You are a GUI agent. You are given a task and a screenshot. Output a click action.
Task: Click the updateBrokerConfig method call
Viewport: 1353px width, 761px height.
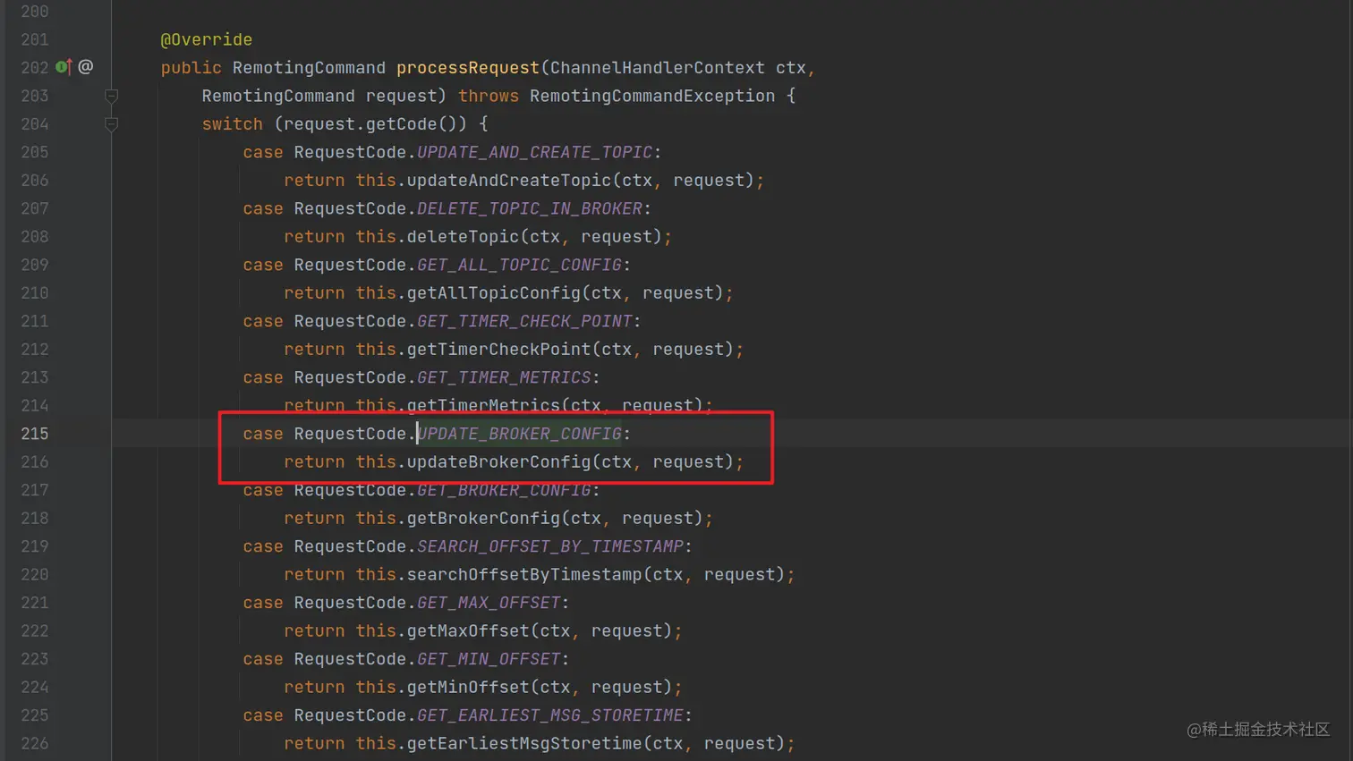499,462
